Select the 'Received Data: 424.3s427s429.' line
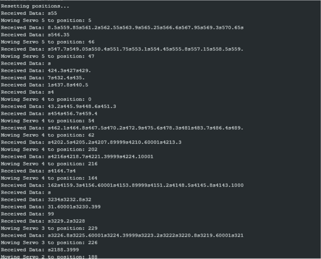 click(46, 71)
